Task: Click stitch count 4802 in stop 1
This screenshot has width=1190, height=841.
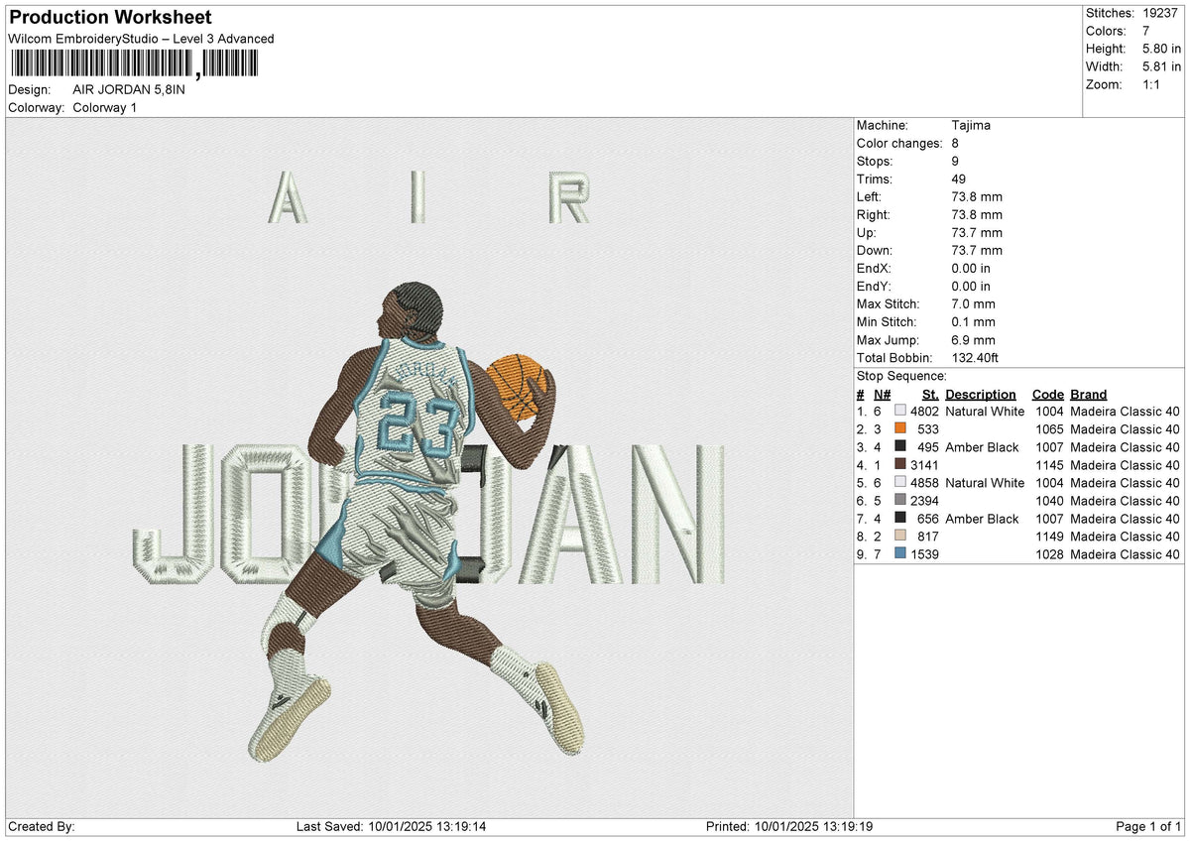Action: pos(924,411)
